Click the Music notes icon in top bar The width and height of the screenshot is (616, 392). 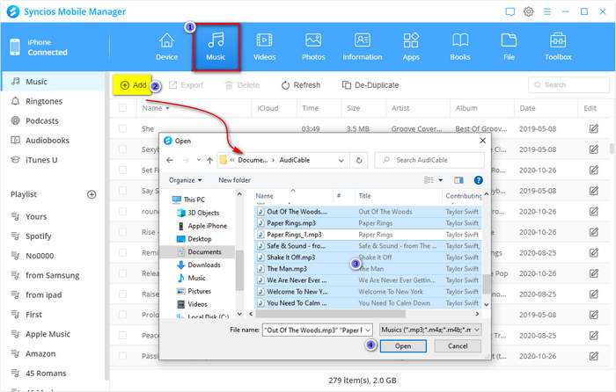216,40
